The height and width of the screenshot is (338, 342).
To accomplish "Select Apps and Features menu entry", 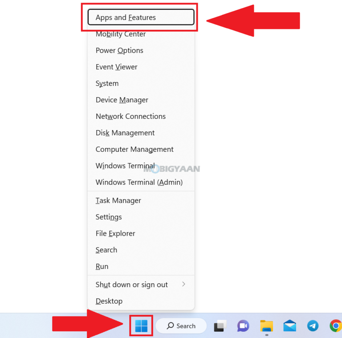I will 141,17.
